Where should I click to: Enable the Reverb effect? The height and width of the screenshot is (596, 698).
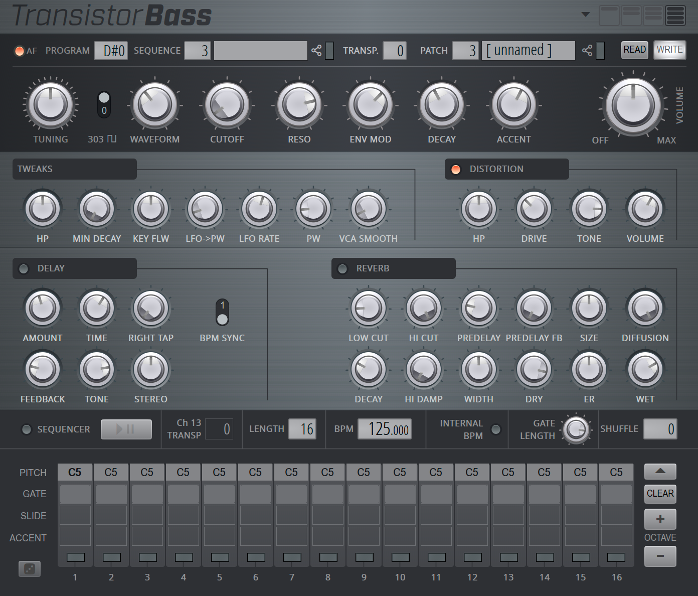click(342, 268)
